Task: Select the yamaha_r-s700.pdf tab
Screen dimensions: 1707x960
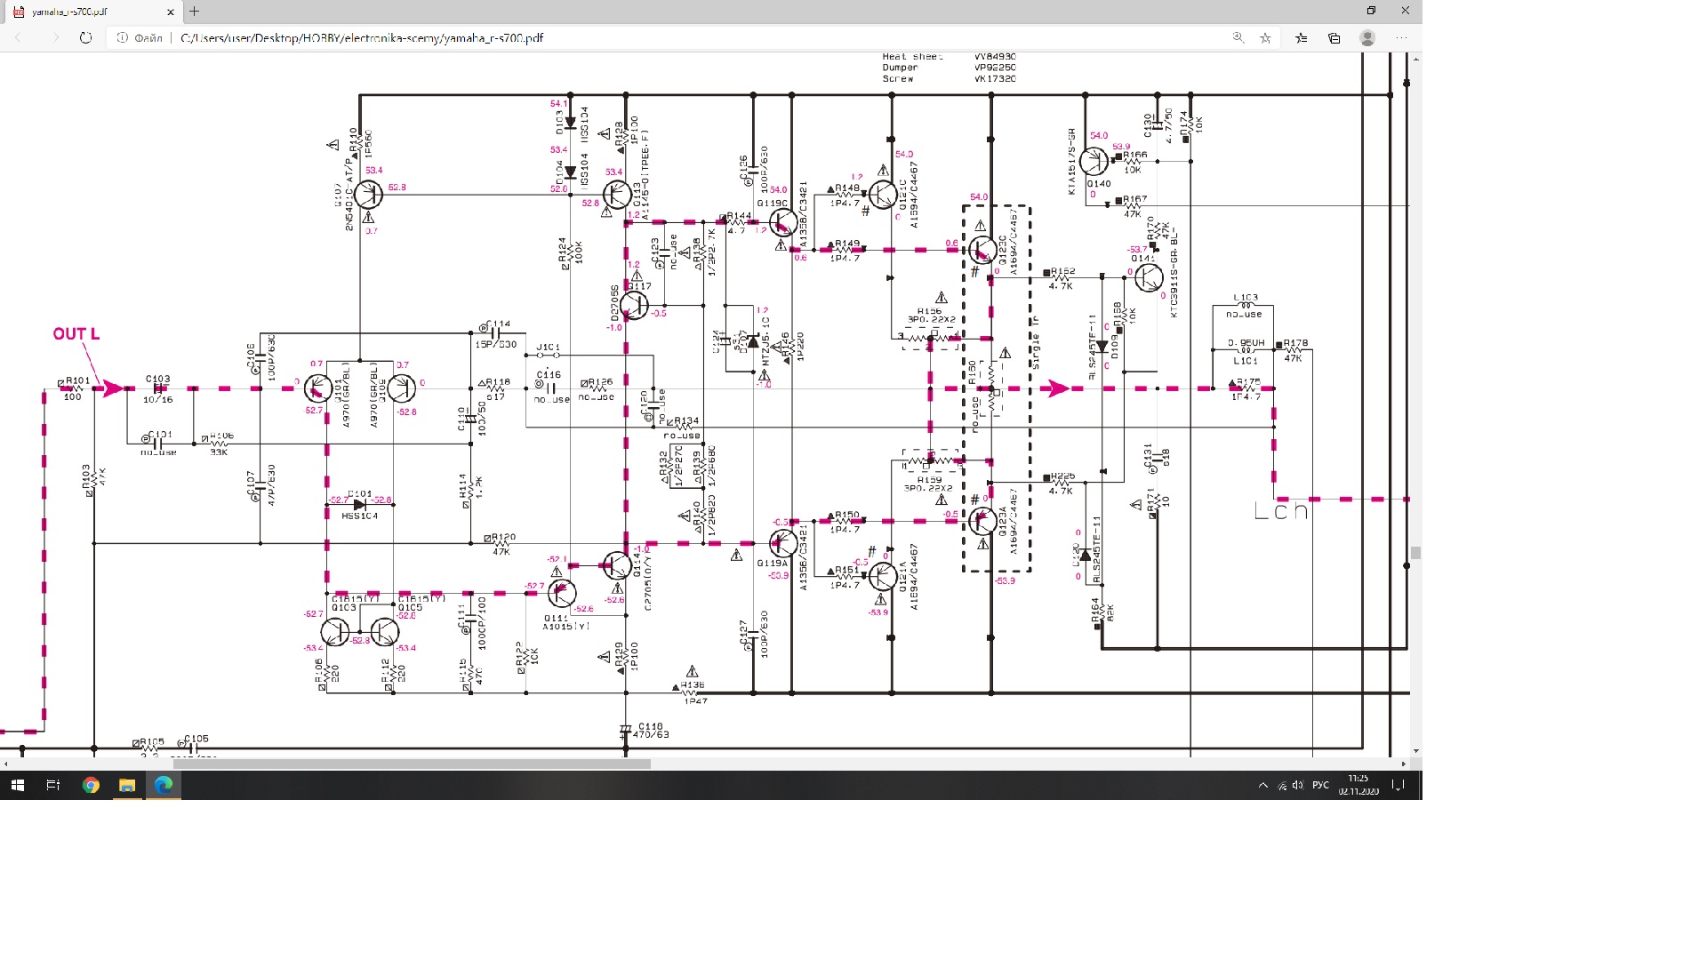Action: [x=92, y=12]
